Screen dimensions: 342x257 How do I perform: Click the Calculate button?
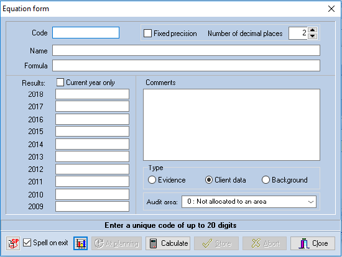tap(168, 243)
